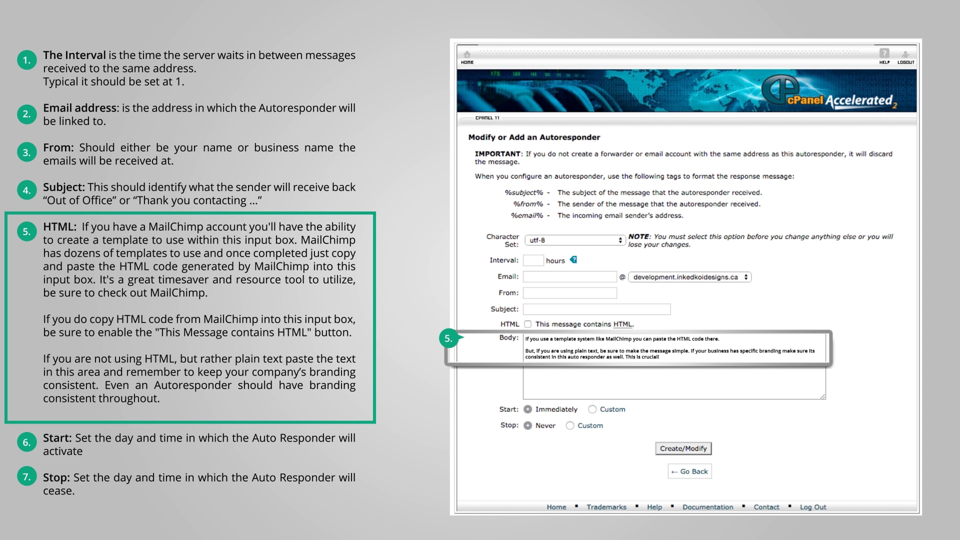Open the email domain dropdown
The width and height of the screenshot is (960, 540).
[x=690, y=277]
